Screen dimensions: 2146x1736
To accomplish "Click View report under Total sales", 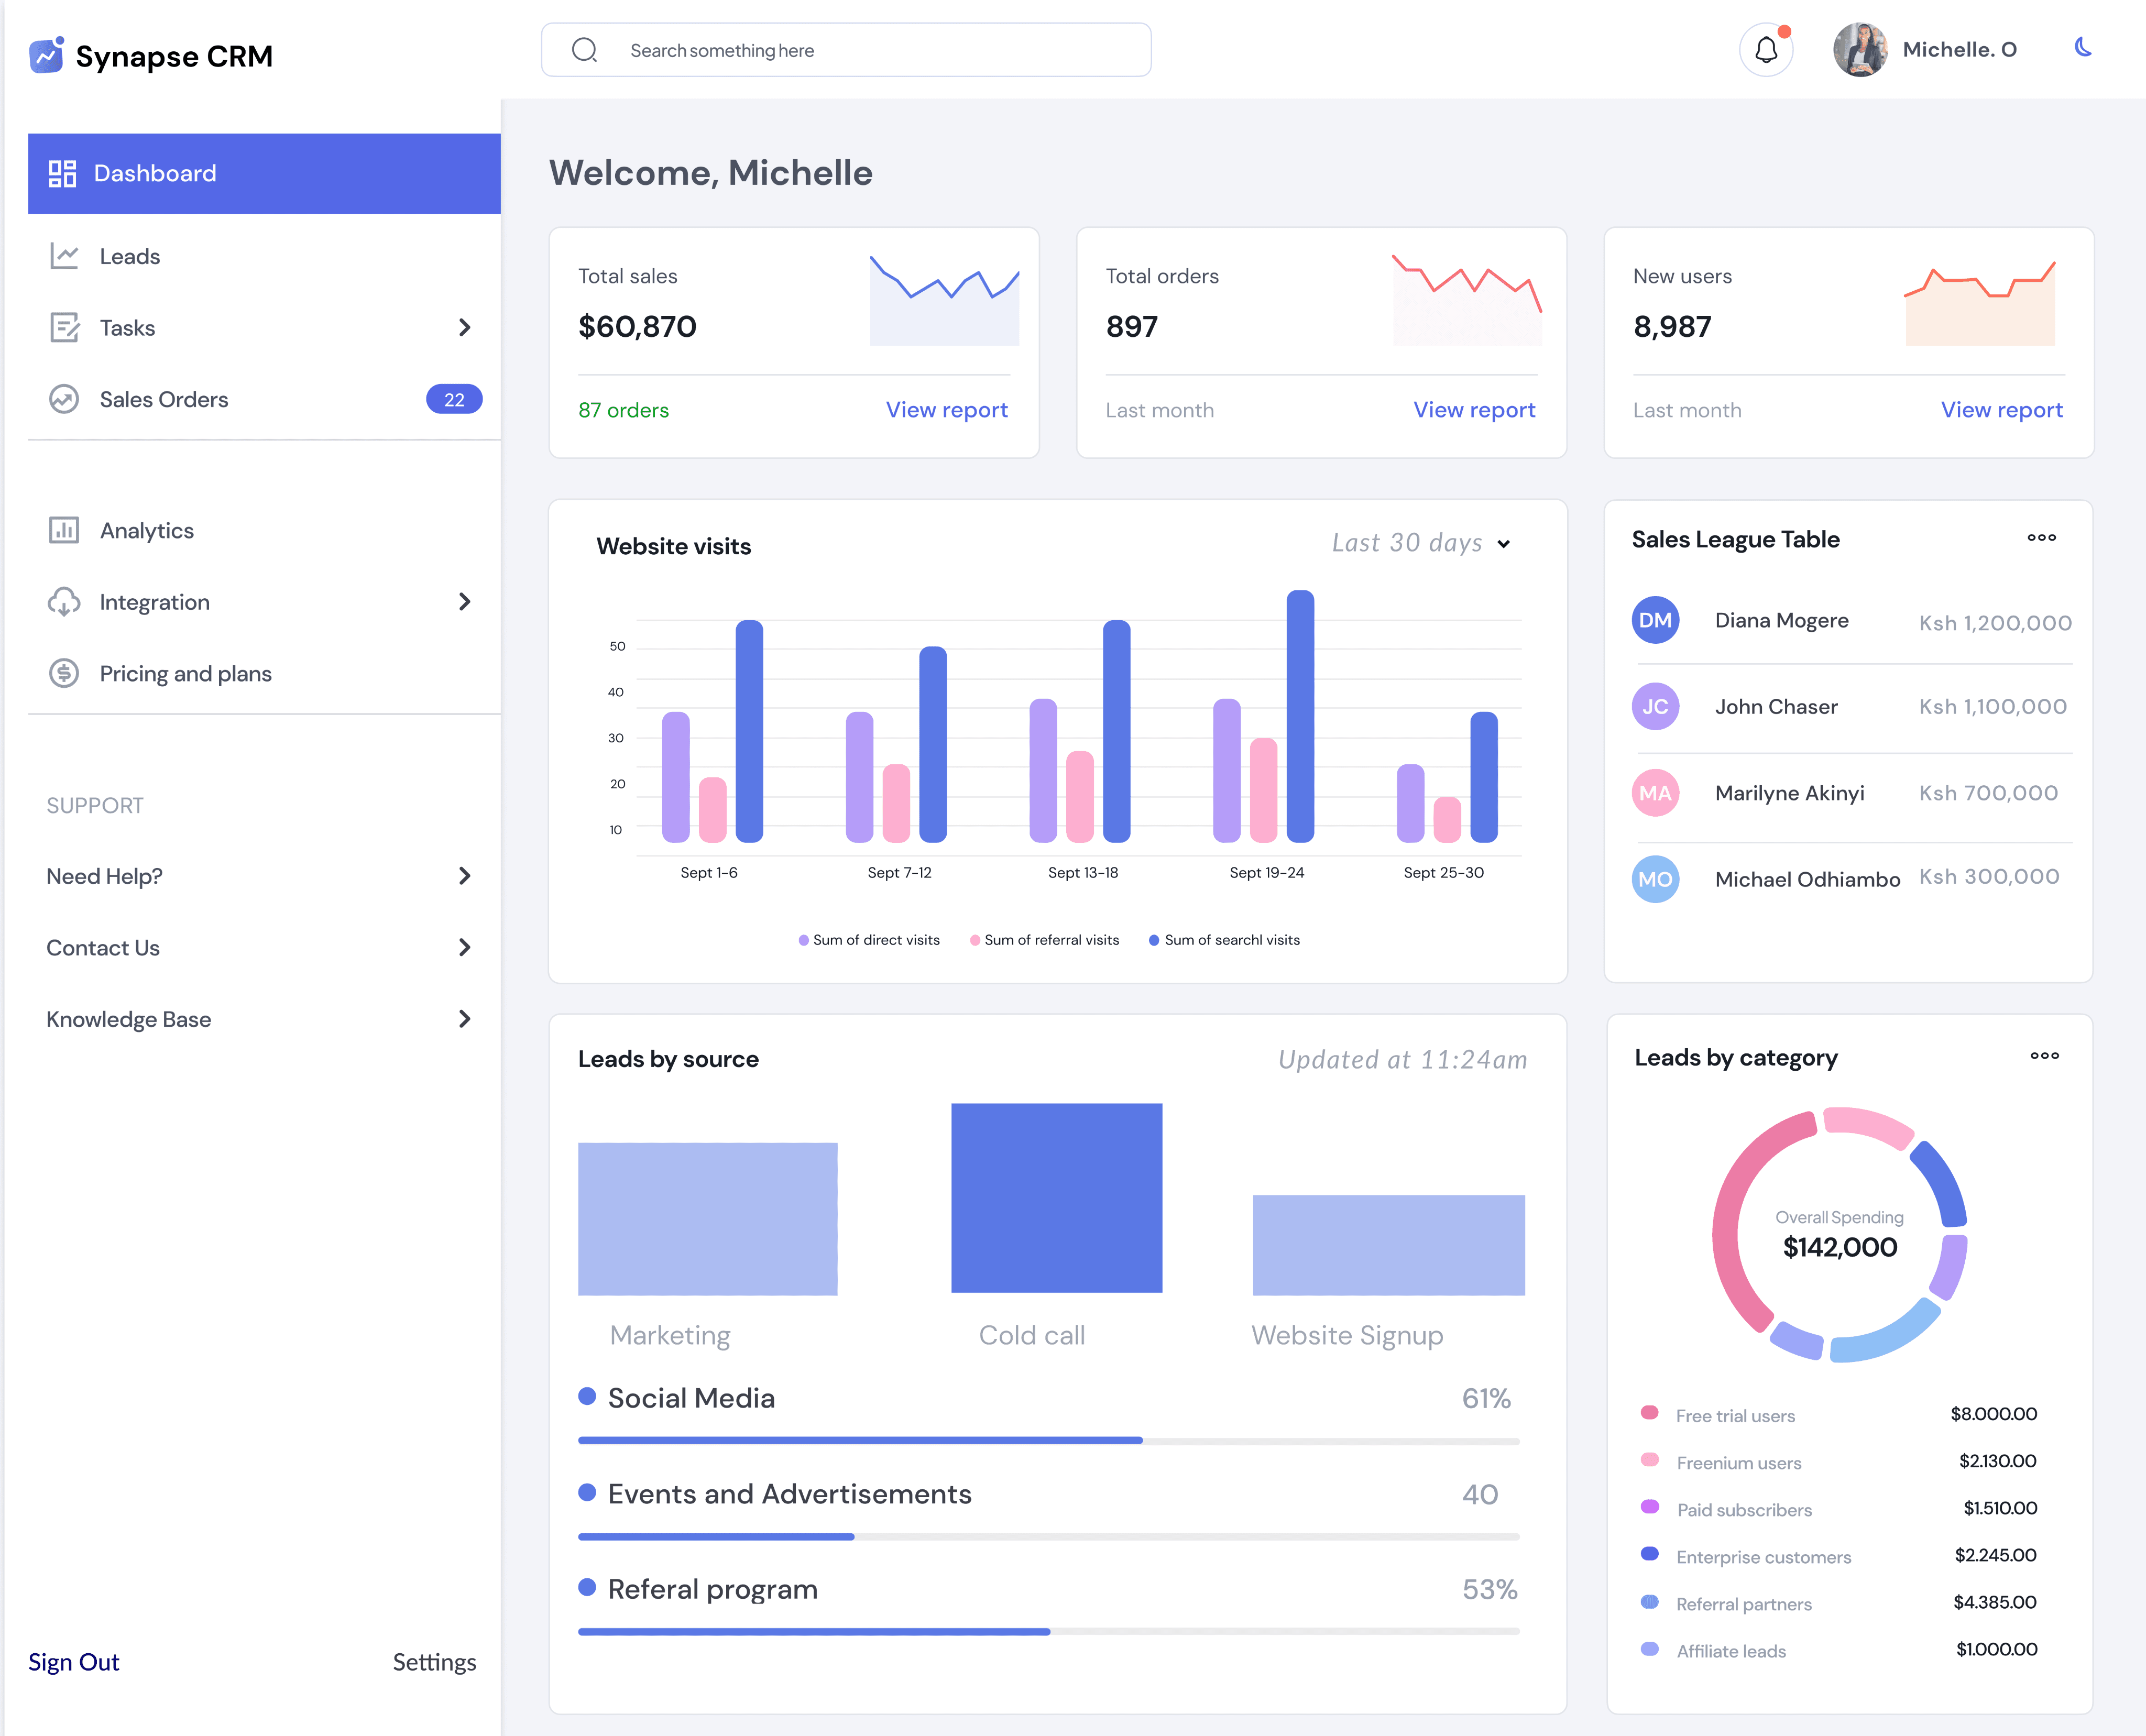I will click(946, 410).
